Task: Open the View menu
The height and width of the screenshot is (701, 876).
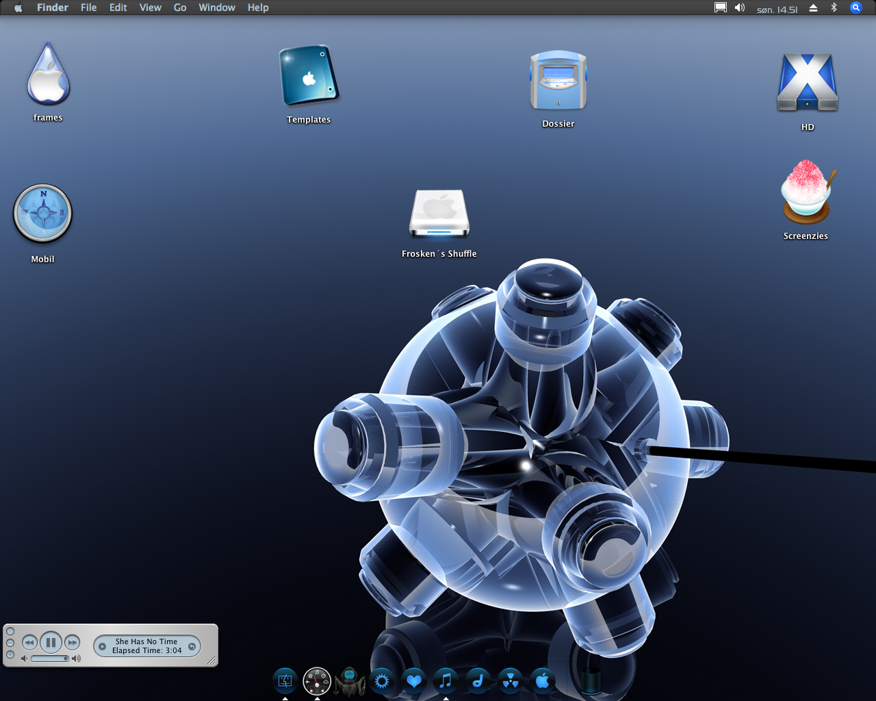Action: click(151, 8)
